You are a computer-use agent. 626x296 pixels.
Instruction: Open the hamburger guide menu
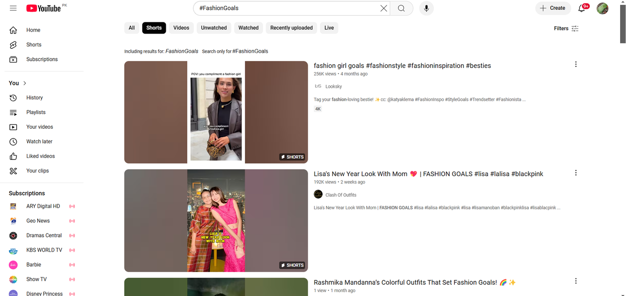coord(13,8)
